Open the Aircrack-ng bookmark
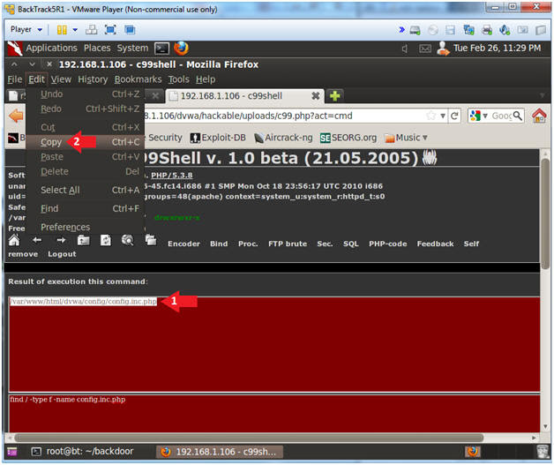This screenshot has width=554, height=465. point(283,138)
